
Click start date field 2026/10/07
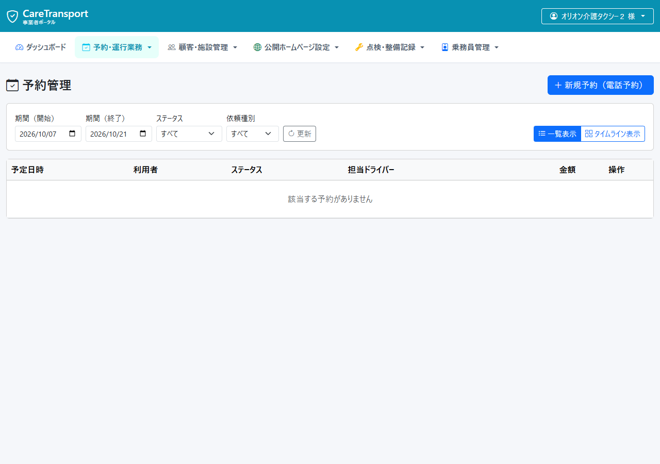point(48,134)
